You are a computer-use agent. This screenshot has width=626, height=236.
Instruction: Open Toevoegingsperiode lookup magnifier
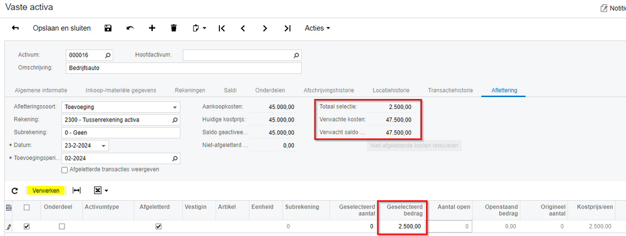175,158
